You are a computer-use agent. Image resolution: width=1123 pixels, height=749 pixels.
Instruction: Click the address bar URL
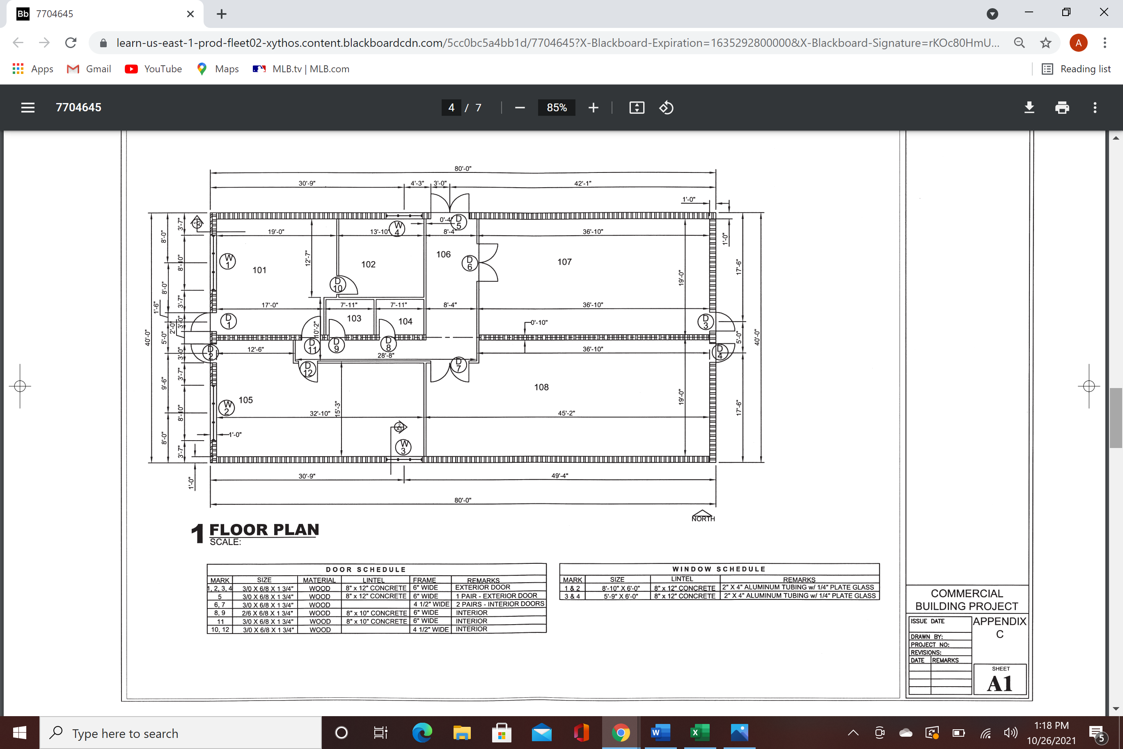[x=558, y=43]
